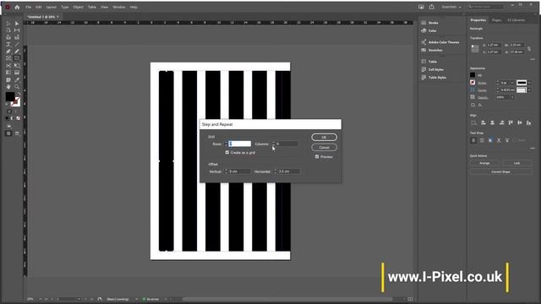Pick the Gradient Feather tool
541x304 pixels.
click(17, 73)
